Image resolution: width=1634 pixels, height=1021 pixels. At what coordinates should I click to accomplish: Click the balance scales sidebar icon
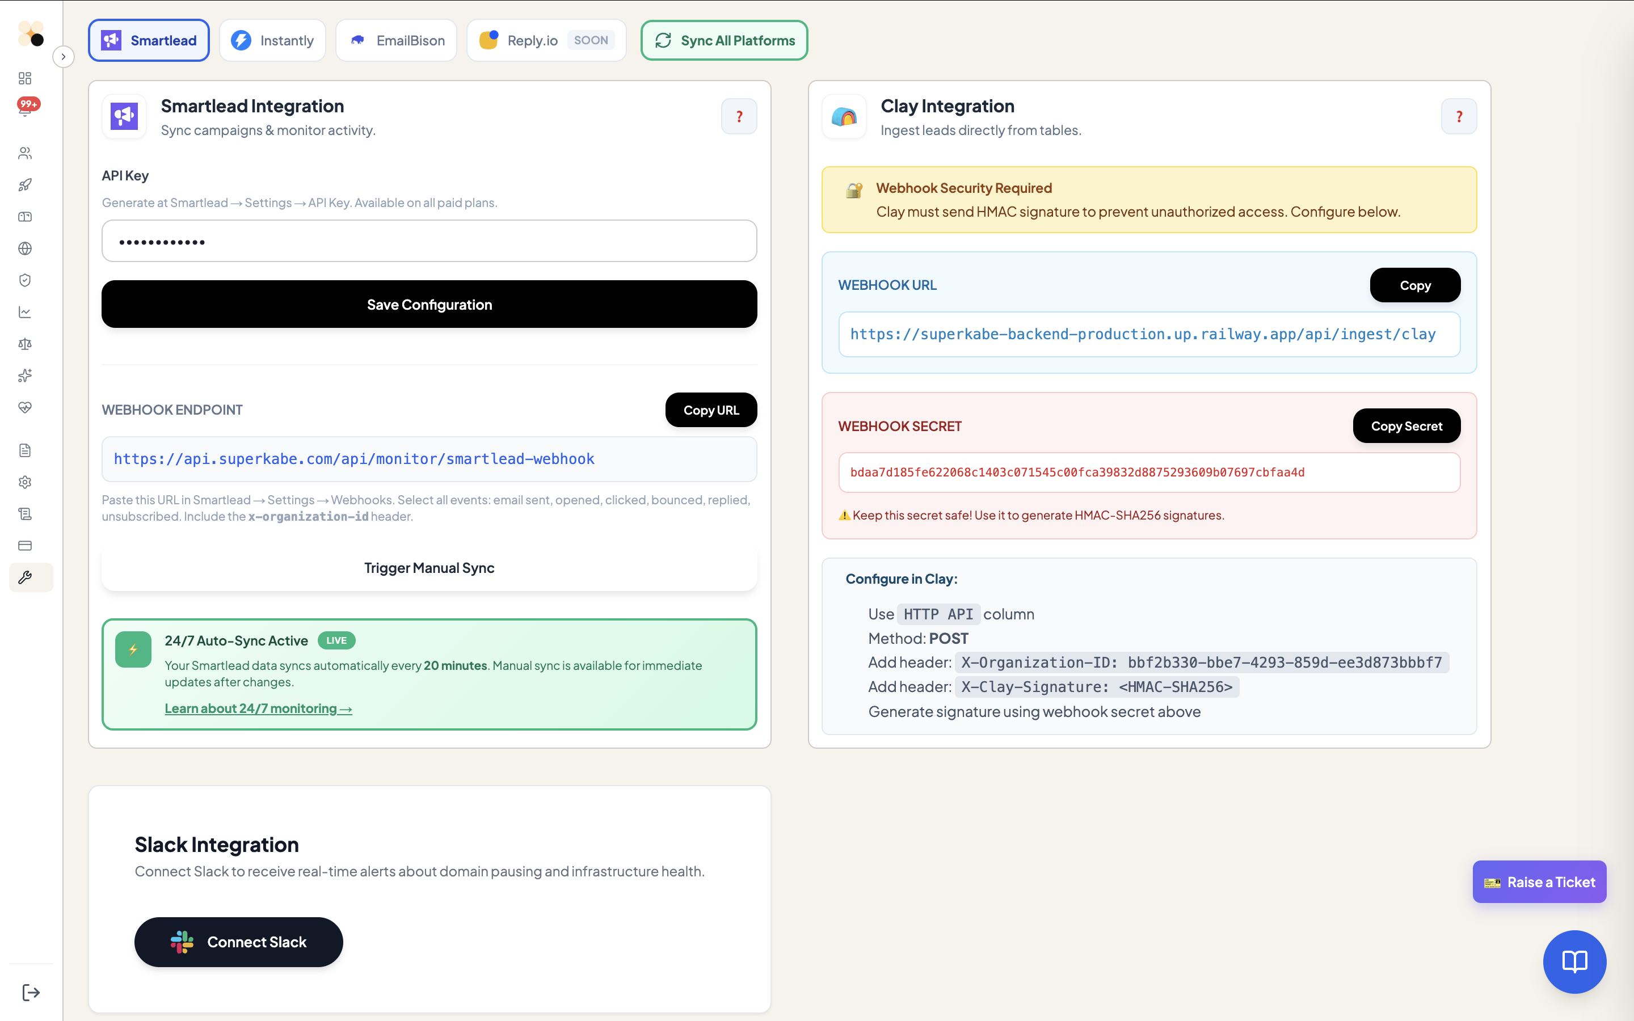(25, 344)
